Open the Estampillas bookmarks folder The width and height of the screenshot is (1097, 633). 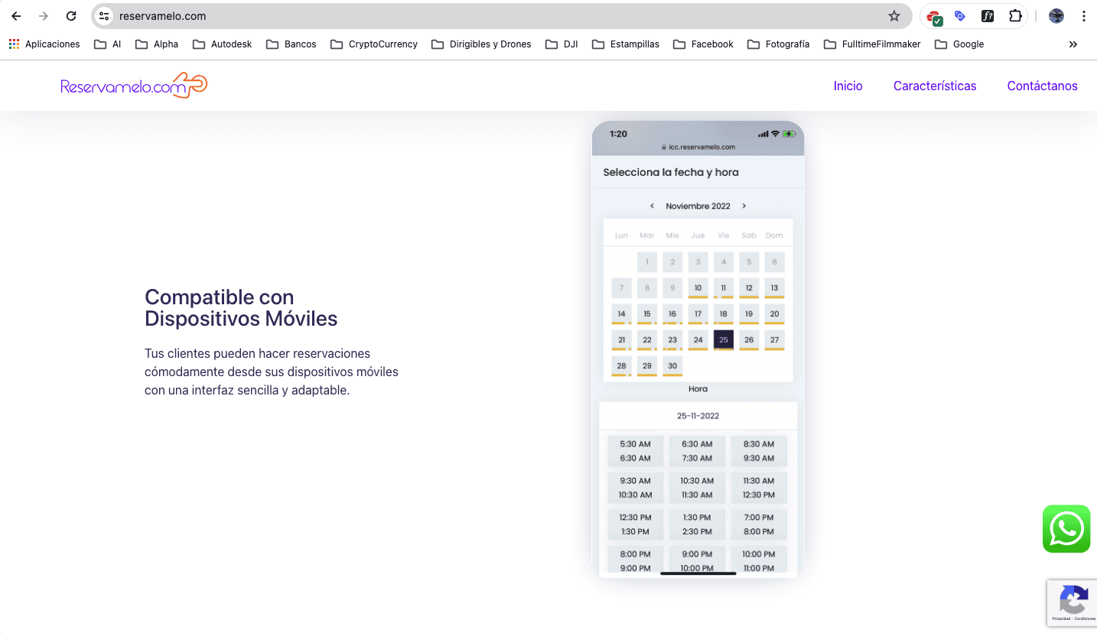tap(626, 44)
